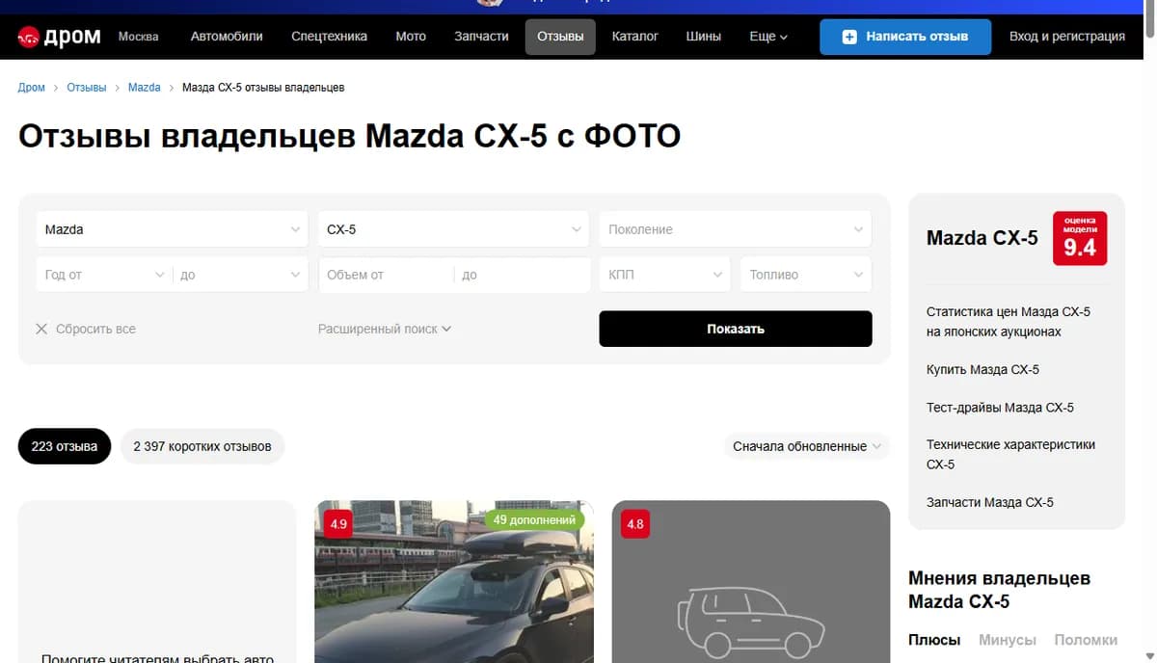This screenshot has height=663, width=1157.
Task: Click the 4.8 rating badge on card
Action: tap(635, 524)
